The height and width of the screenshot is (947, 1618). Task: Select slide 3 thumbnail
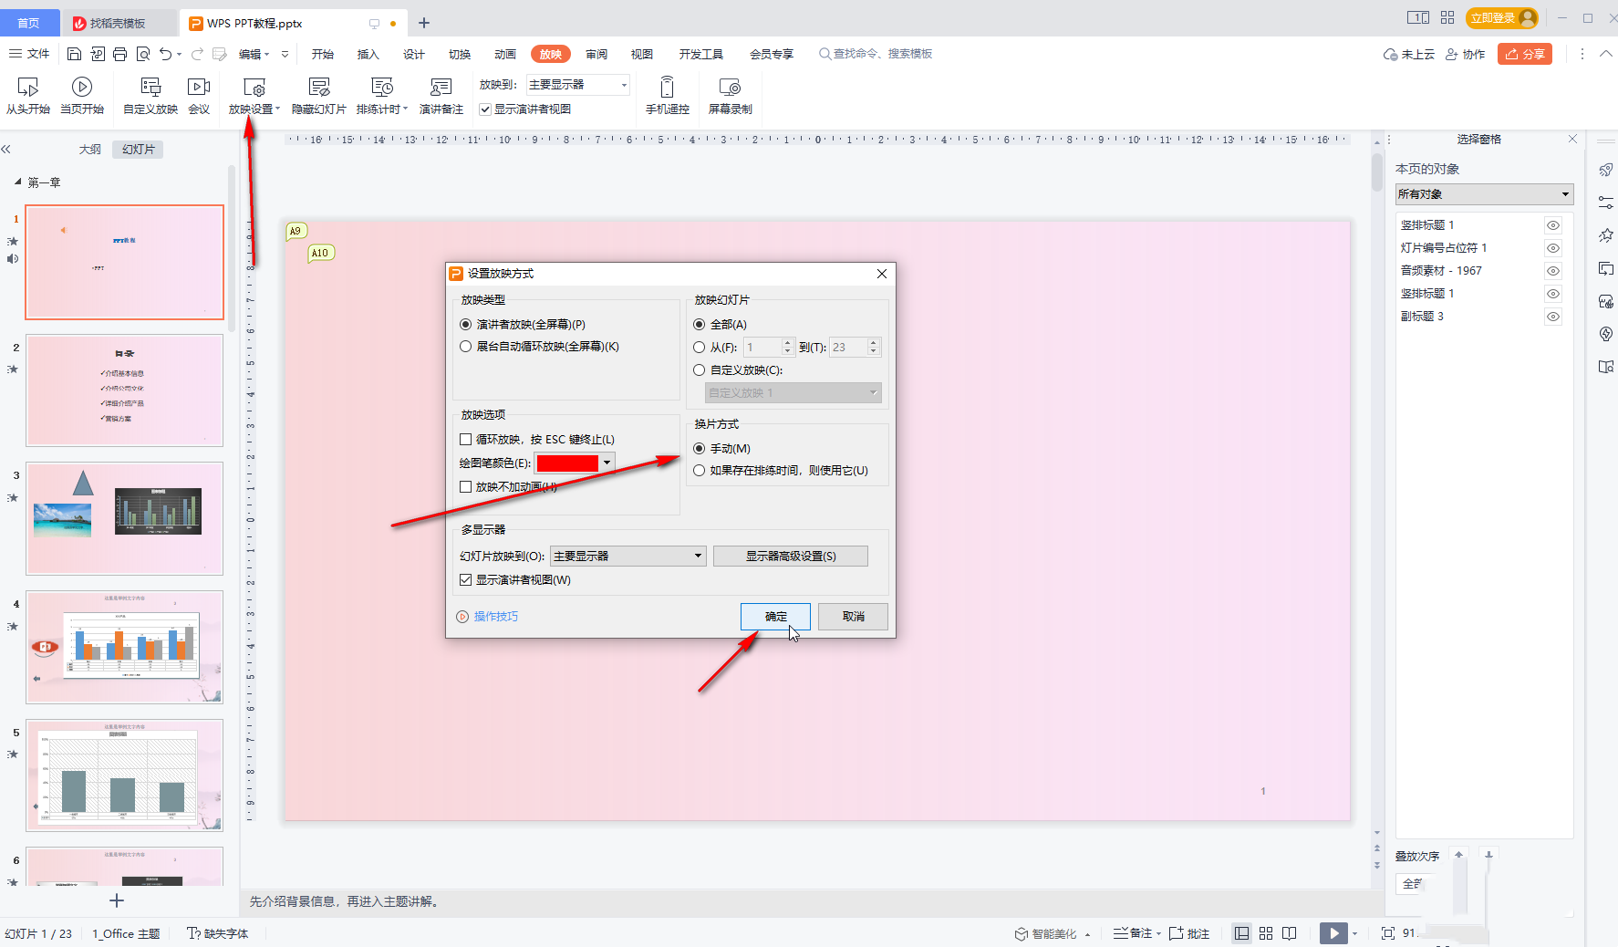[125, 518]
